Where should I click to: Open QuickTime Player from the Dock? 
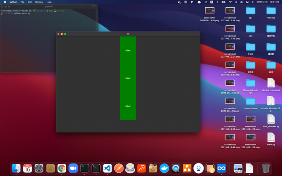coord(176,169)
